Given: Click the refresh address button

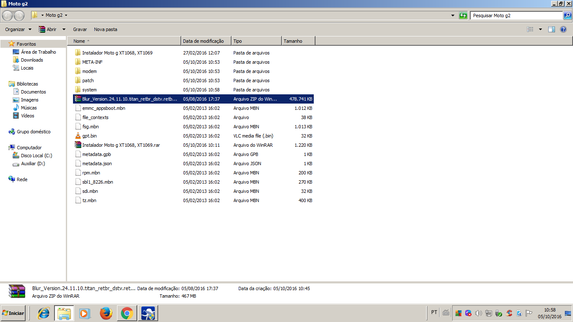Looking at the screenshot, I should click(463, 16).
